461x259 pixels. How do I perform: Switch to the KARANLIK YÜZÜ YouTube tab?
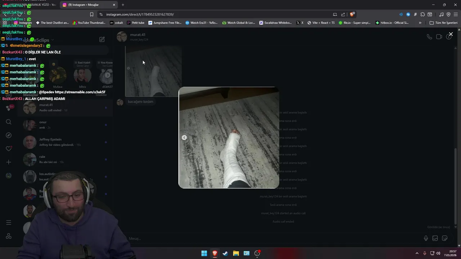point(31,5)
